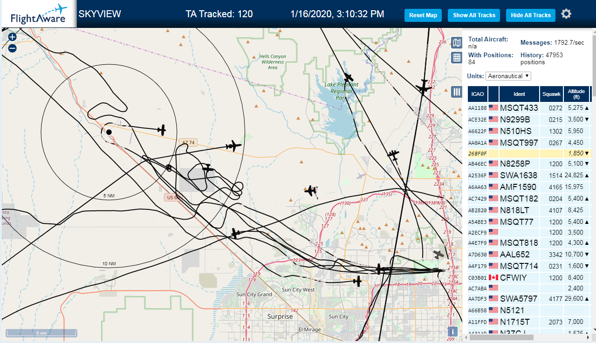
Task: Select aircraft icon on the 10 NM ring
Action: 235,233
